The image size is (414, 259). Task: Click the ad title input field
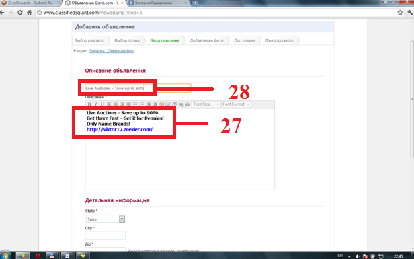point(138,88)
